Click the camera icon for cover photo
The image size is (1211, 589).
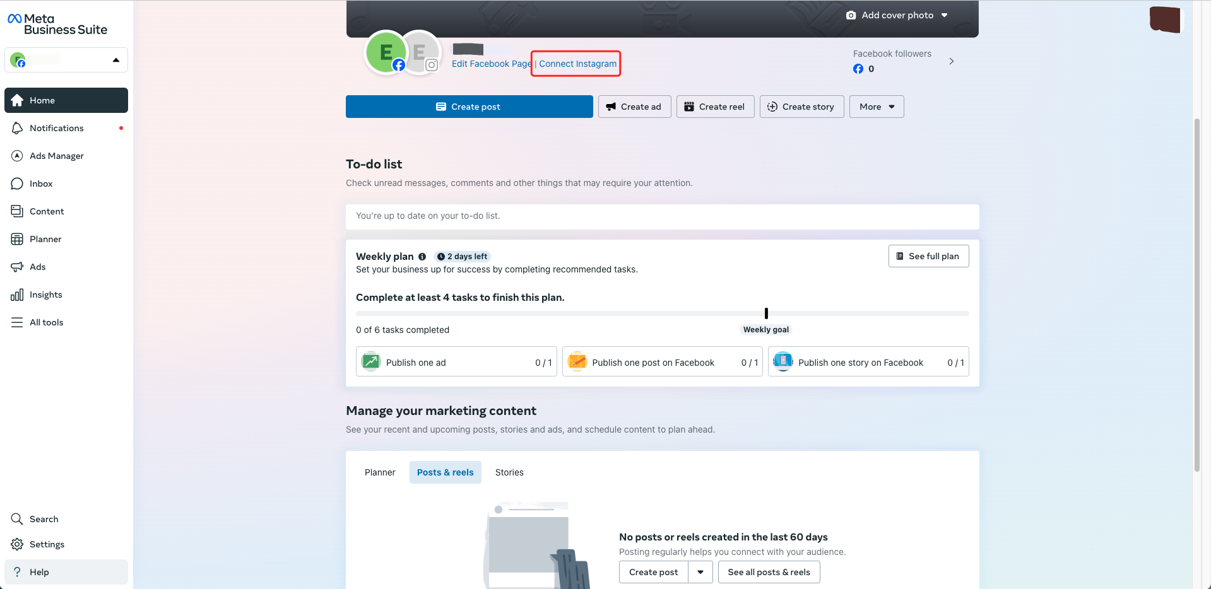click(851, 15)
